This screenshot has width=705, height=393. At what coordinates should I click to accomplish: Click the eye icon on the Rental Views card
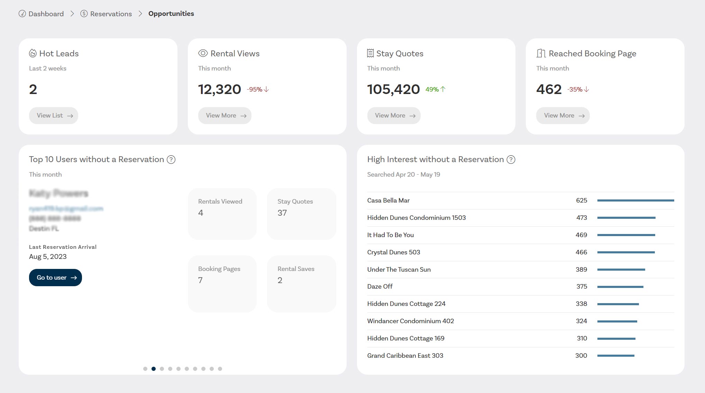202,53
